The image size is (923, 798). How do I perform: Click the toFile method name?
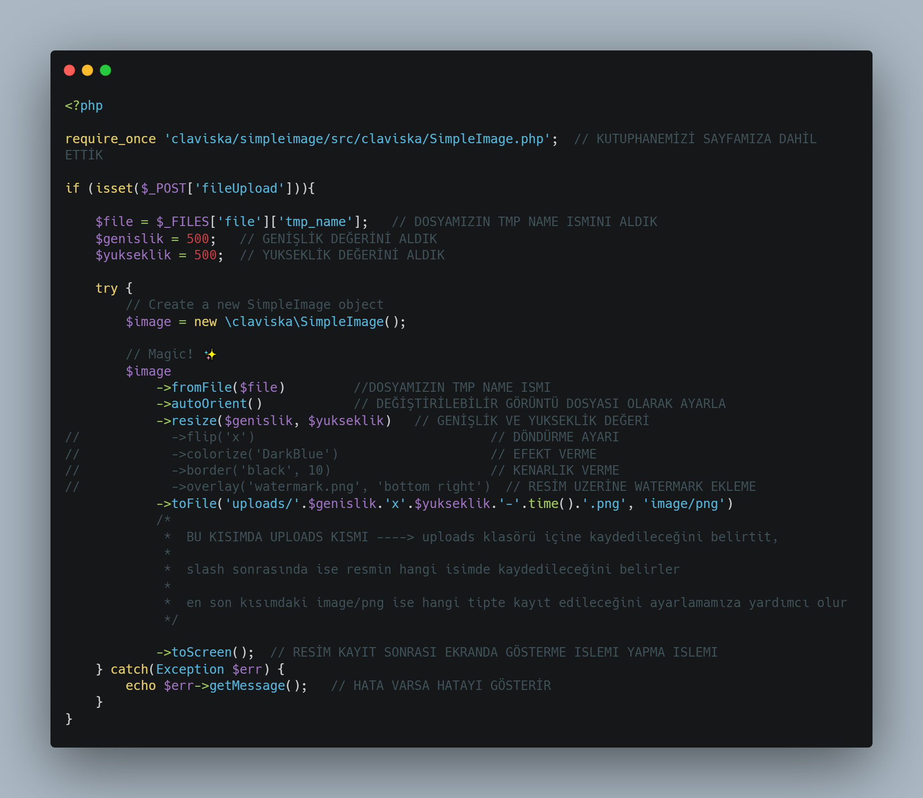[194, 503]
